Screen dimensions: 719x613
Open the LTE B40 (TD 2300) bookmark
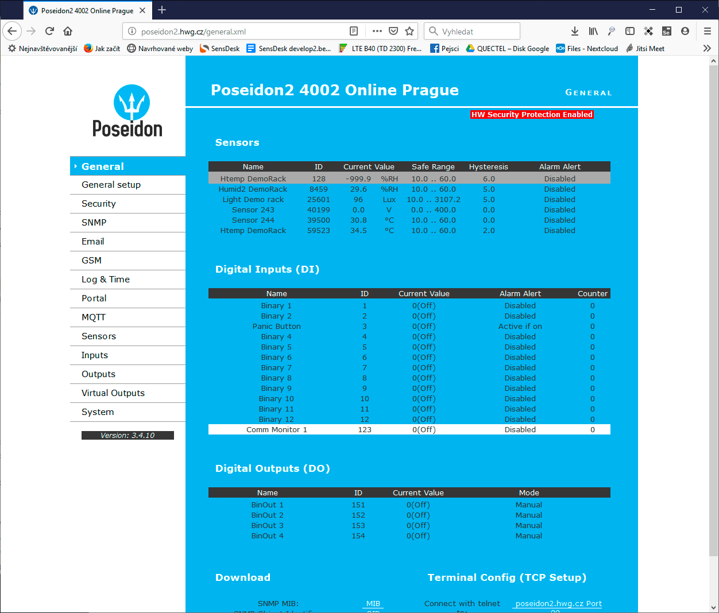(x=380, y=48)
